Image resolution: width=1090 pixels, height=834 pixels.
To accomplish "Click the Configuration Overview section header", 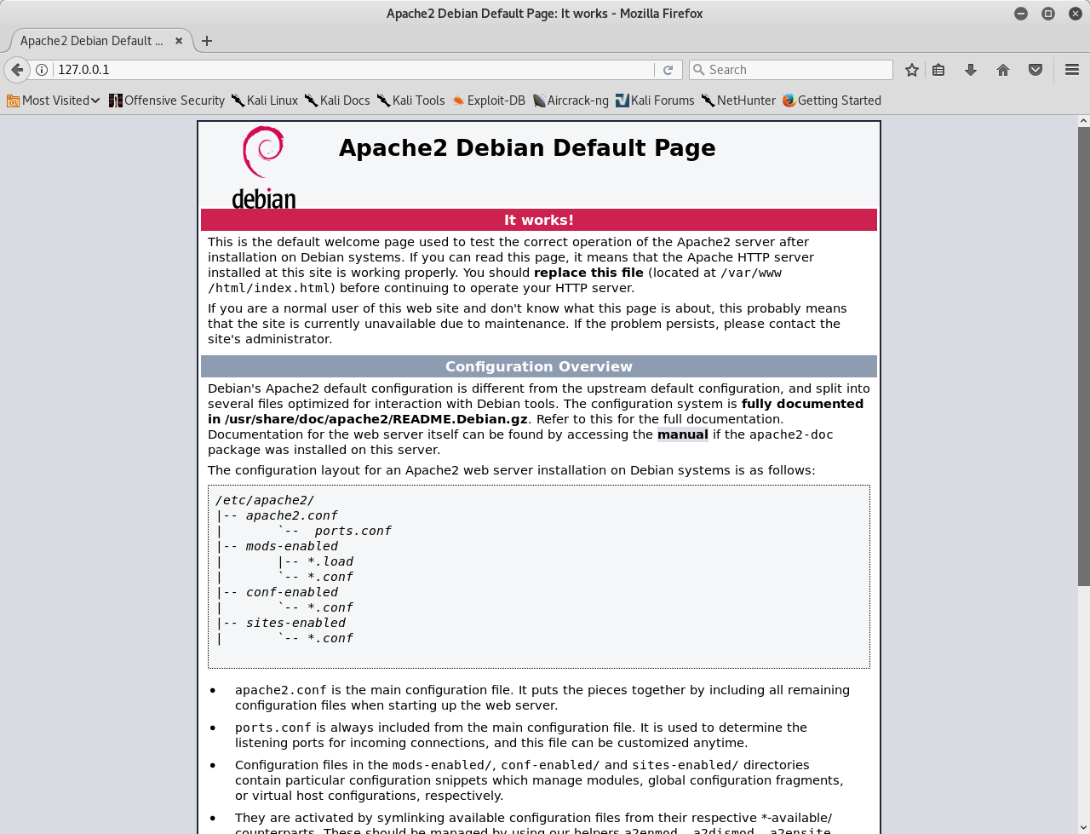I will click(x=539, y=366).
